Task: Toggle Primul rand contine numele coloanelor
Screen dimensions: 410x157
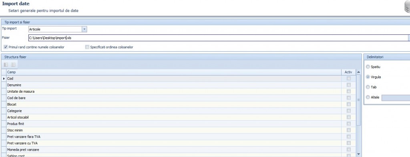Action: click(6, 47)
